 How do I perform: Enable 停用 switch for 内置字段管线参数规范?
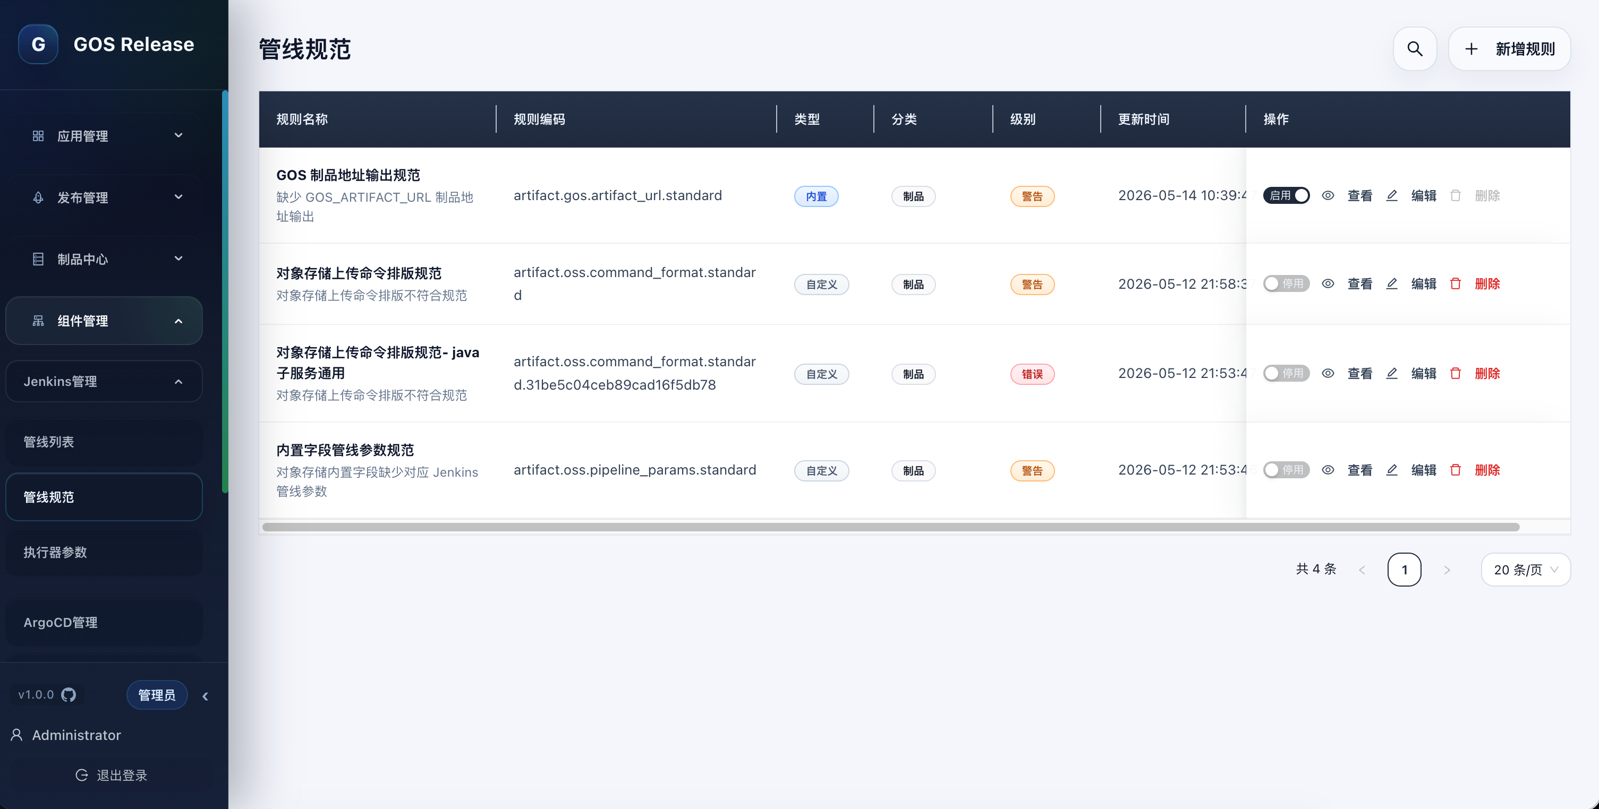(1286, 470)
